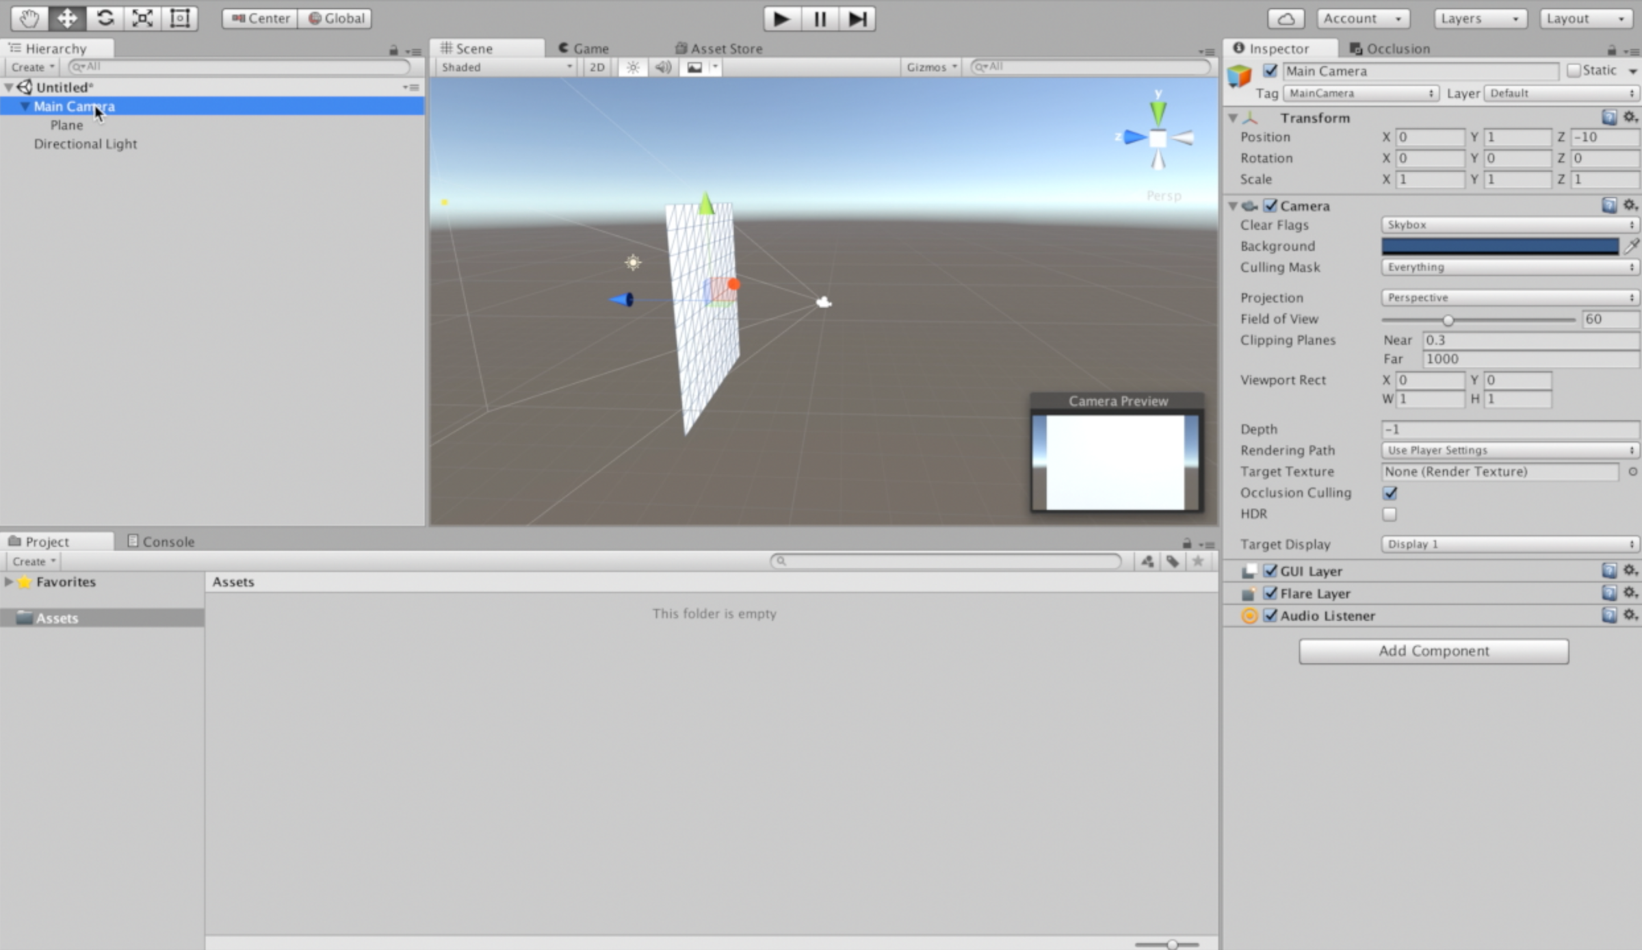Select the Move tool

66,18
